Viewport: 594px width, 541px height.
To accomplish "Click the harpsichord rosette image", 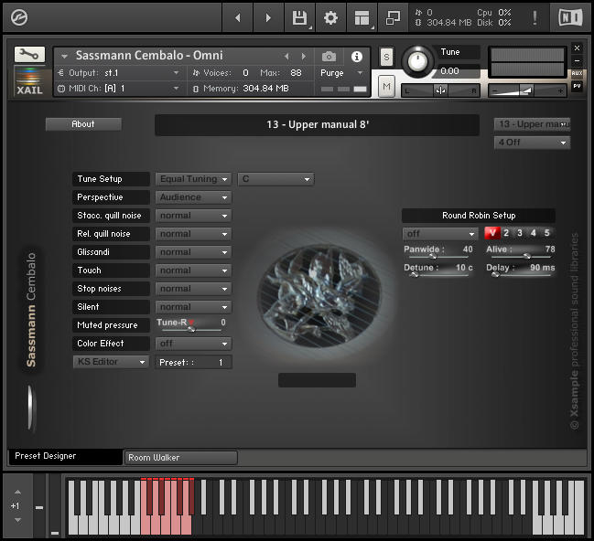I will click(319, 295).
